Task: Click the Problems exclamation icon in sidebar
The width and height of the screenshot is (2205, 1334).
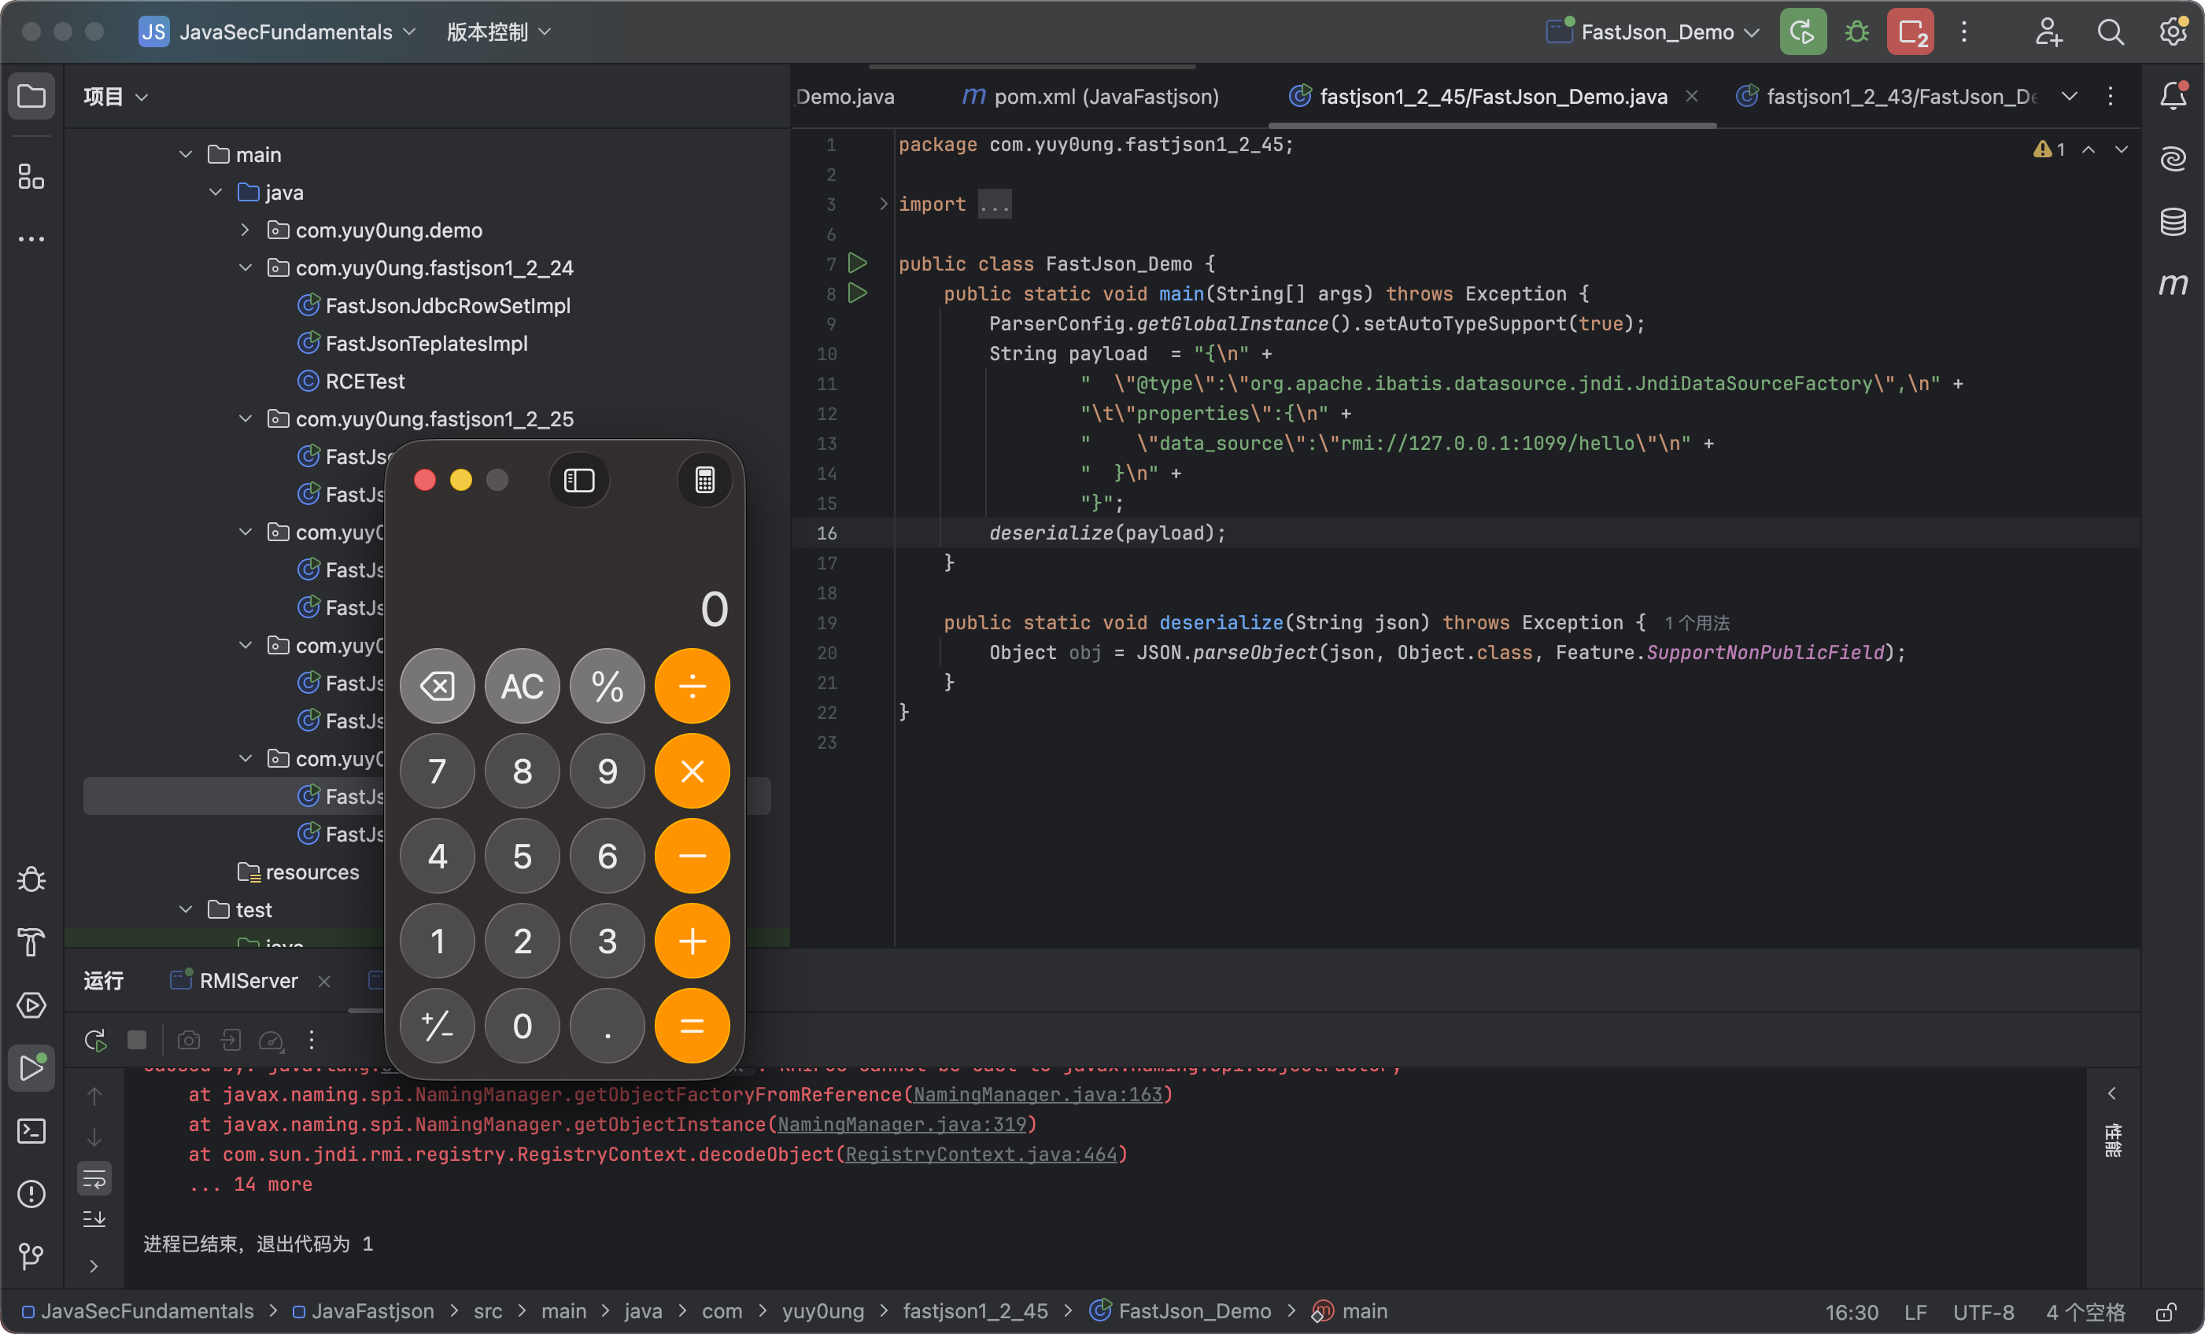Action: point(31,1193)
